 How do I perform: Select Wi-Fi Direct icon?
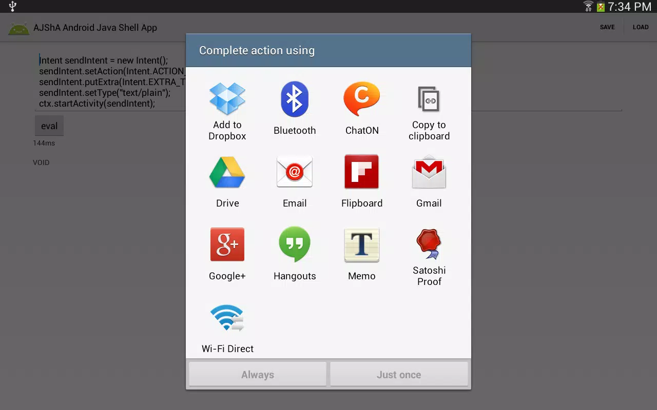click(227, 318)
